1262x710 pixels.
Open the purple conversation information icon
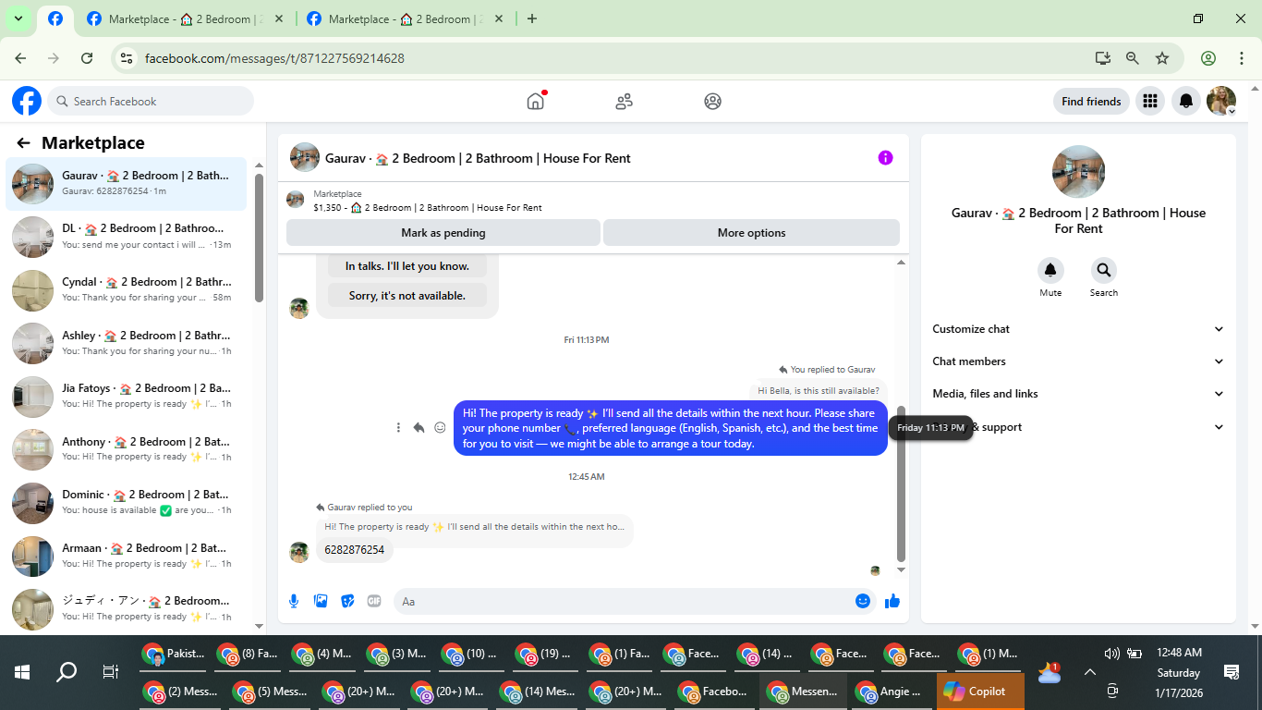click(x=885, y=158)
